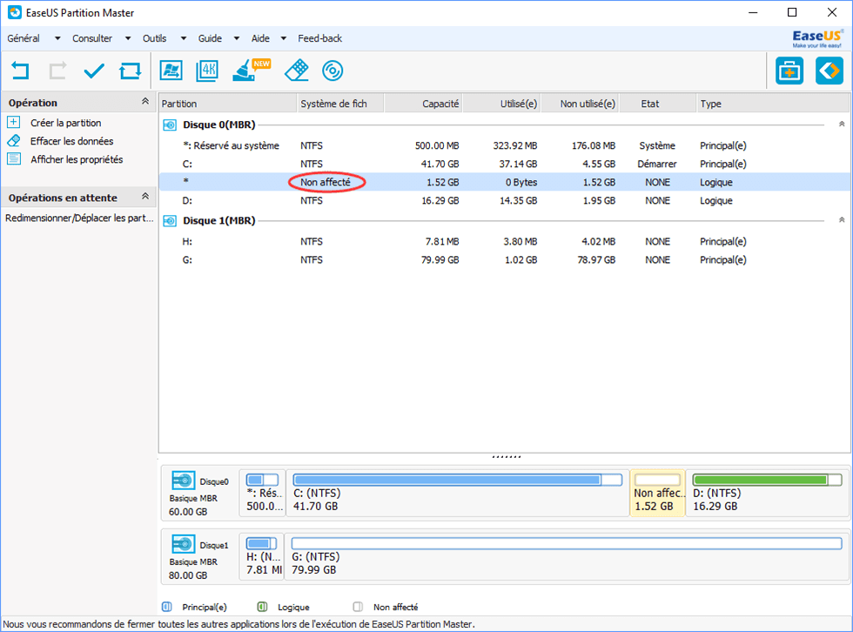Click the Principal(e) legend icon

[167, 607]
